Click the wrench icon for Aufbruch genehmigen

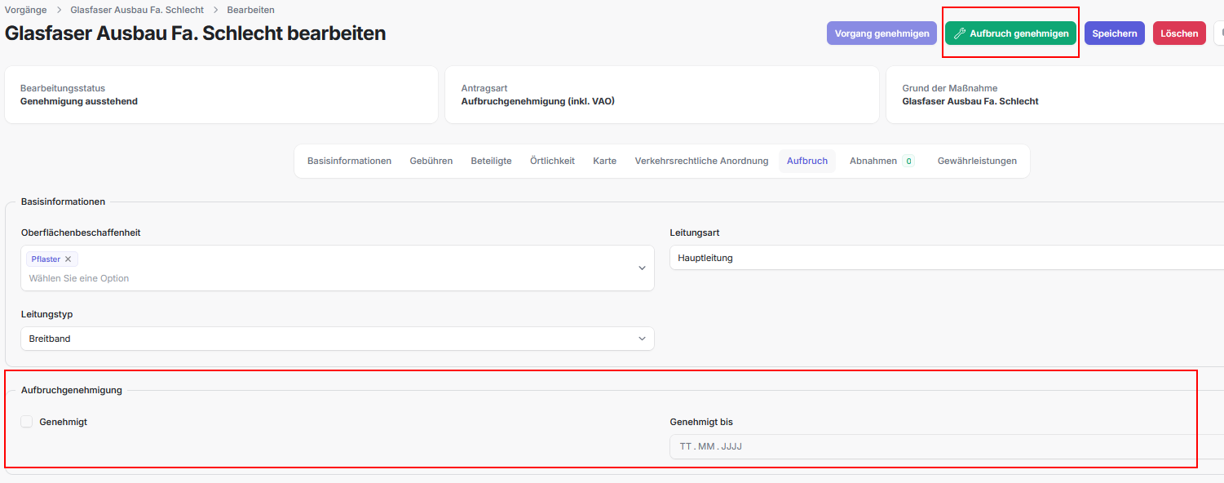coord(960,33)
